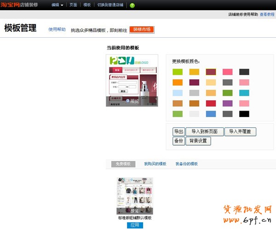Switch to the 我购买的模板 tab
This screenshot has width=276, height=230.
[x=155, y=164]
